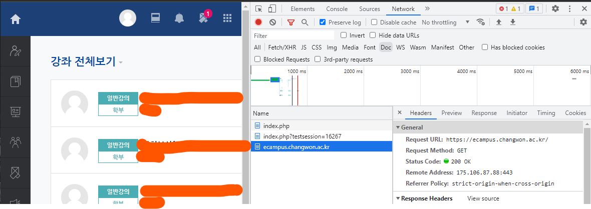Enable 3rd-party requests checkbox
Screen dimensions: 591x209
click(x=318, y=59)
